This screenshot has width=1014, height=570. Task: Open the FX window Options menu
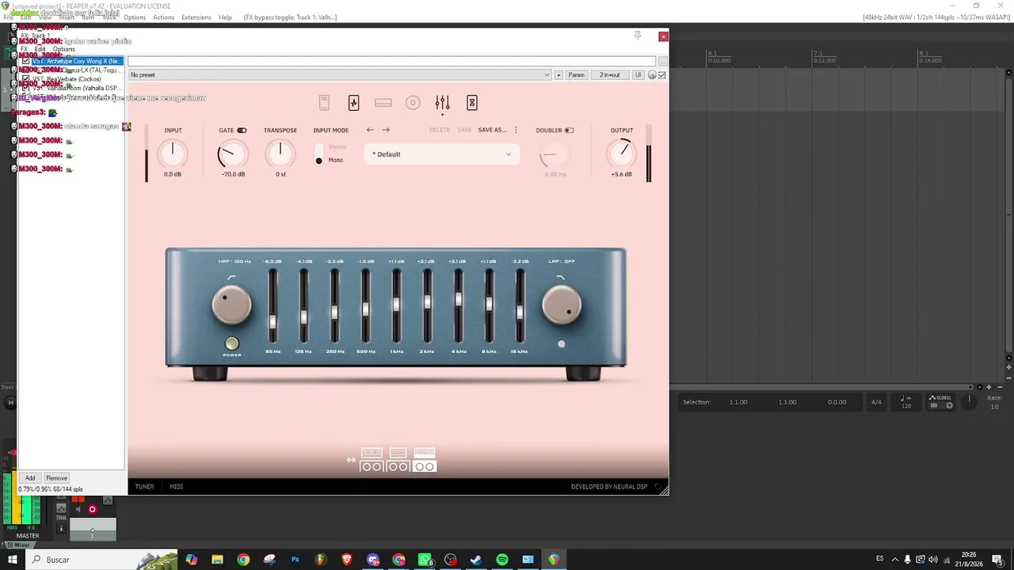click(x=63, y=49)
